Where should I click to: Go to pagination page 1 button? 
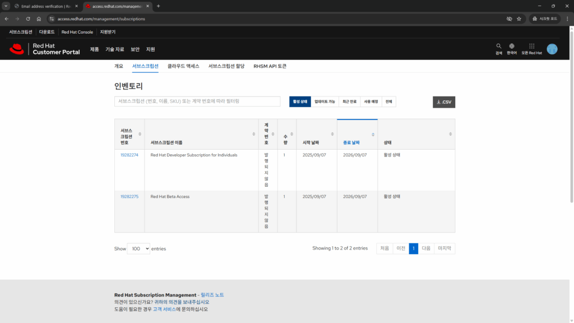click(413, 248)
